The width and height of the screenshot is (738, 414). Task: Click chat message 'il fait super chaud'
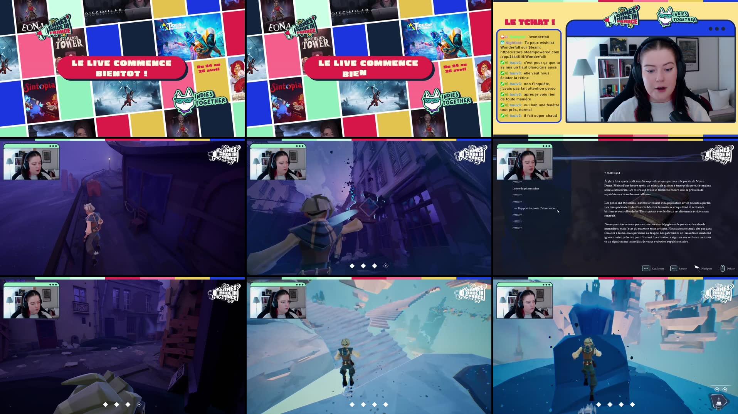pos(540,116)
